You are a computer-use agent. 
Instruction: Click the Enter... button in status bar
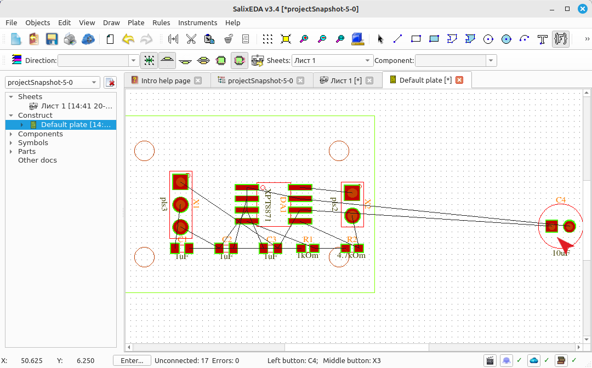click(132, 360)
